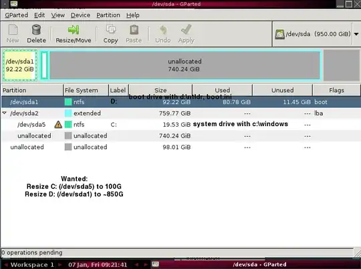Click the C: label of /dev/sda5
The width and height of the screenshot is (361, 269).
(x=114, y=125)
